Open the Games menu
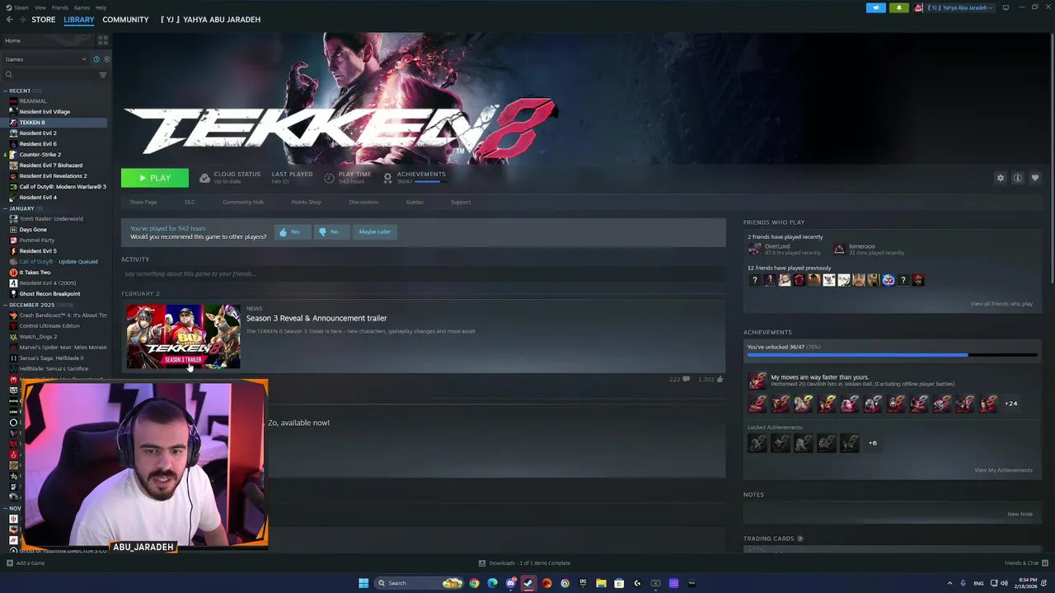 click(82, 7)
